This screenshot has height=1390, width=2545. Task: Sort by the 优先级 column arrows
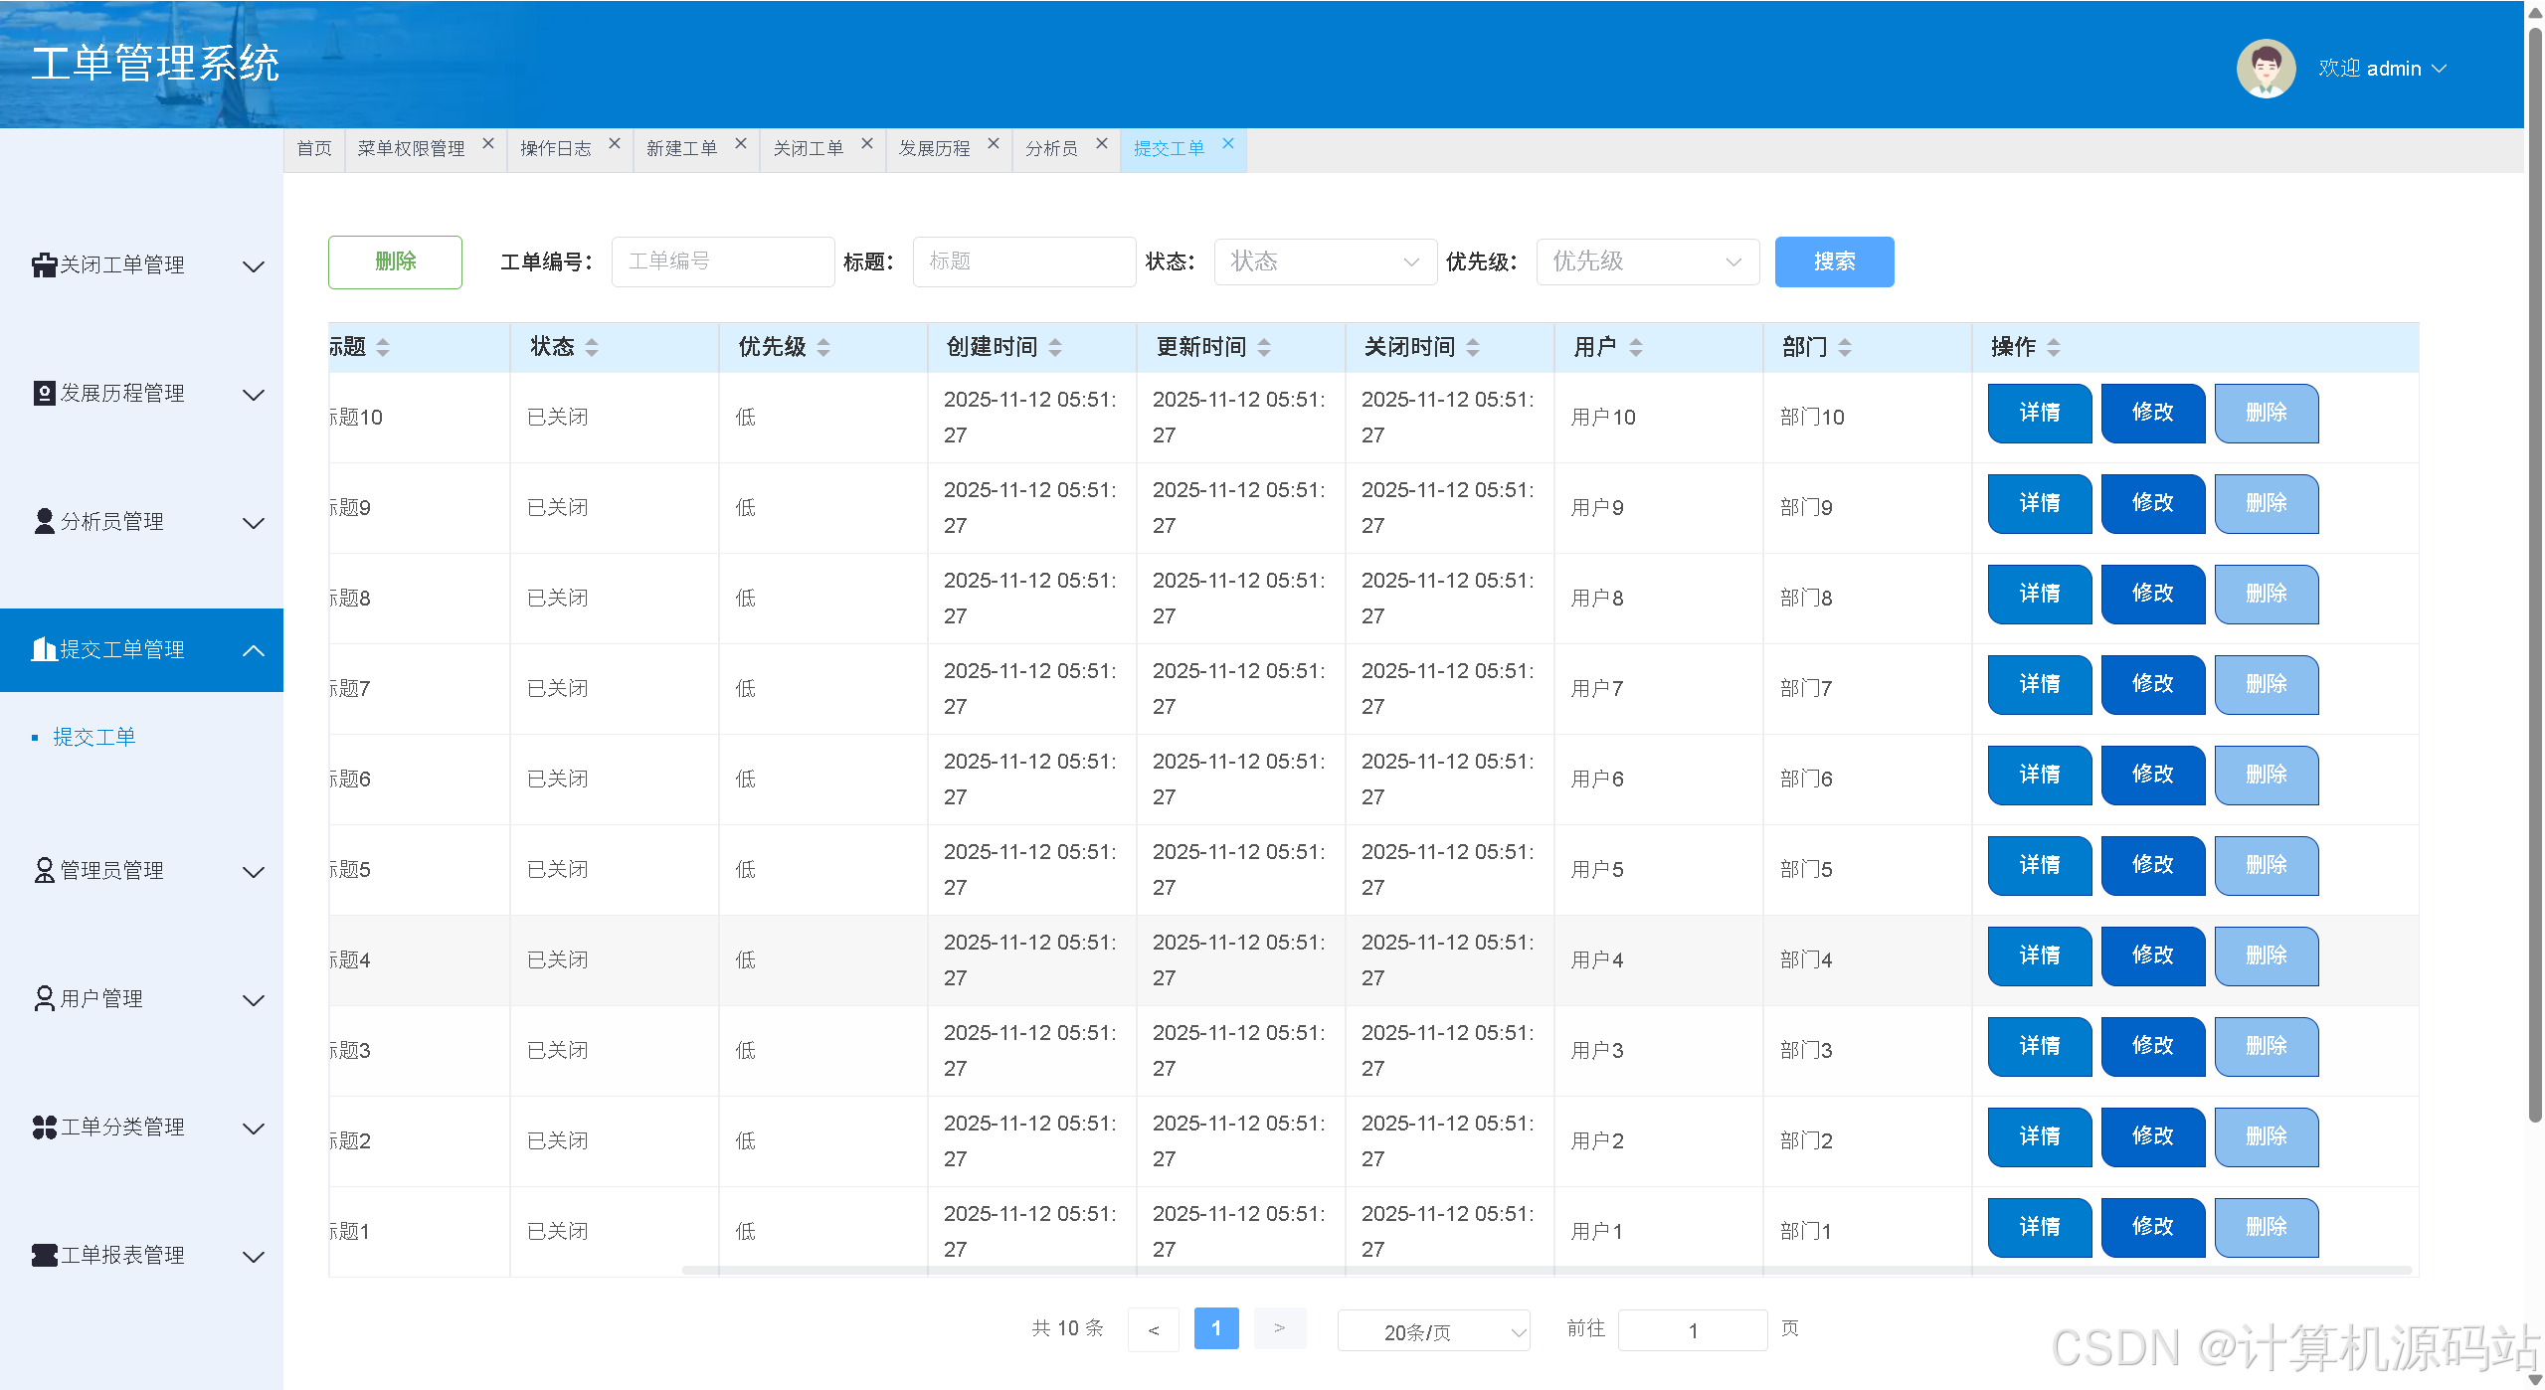pyautogui.click(x=823, y=347)
